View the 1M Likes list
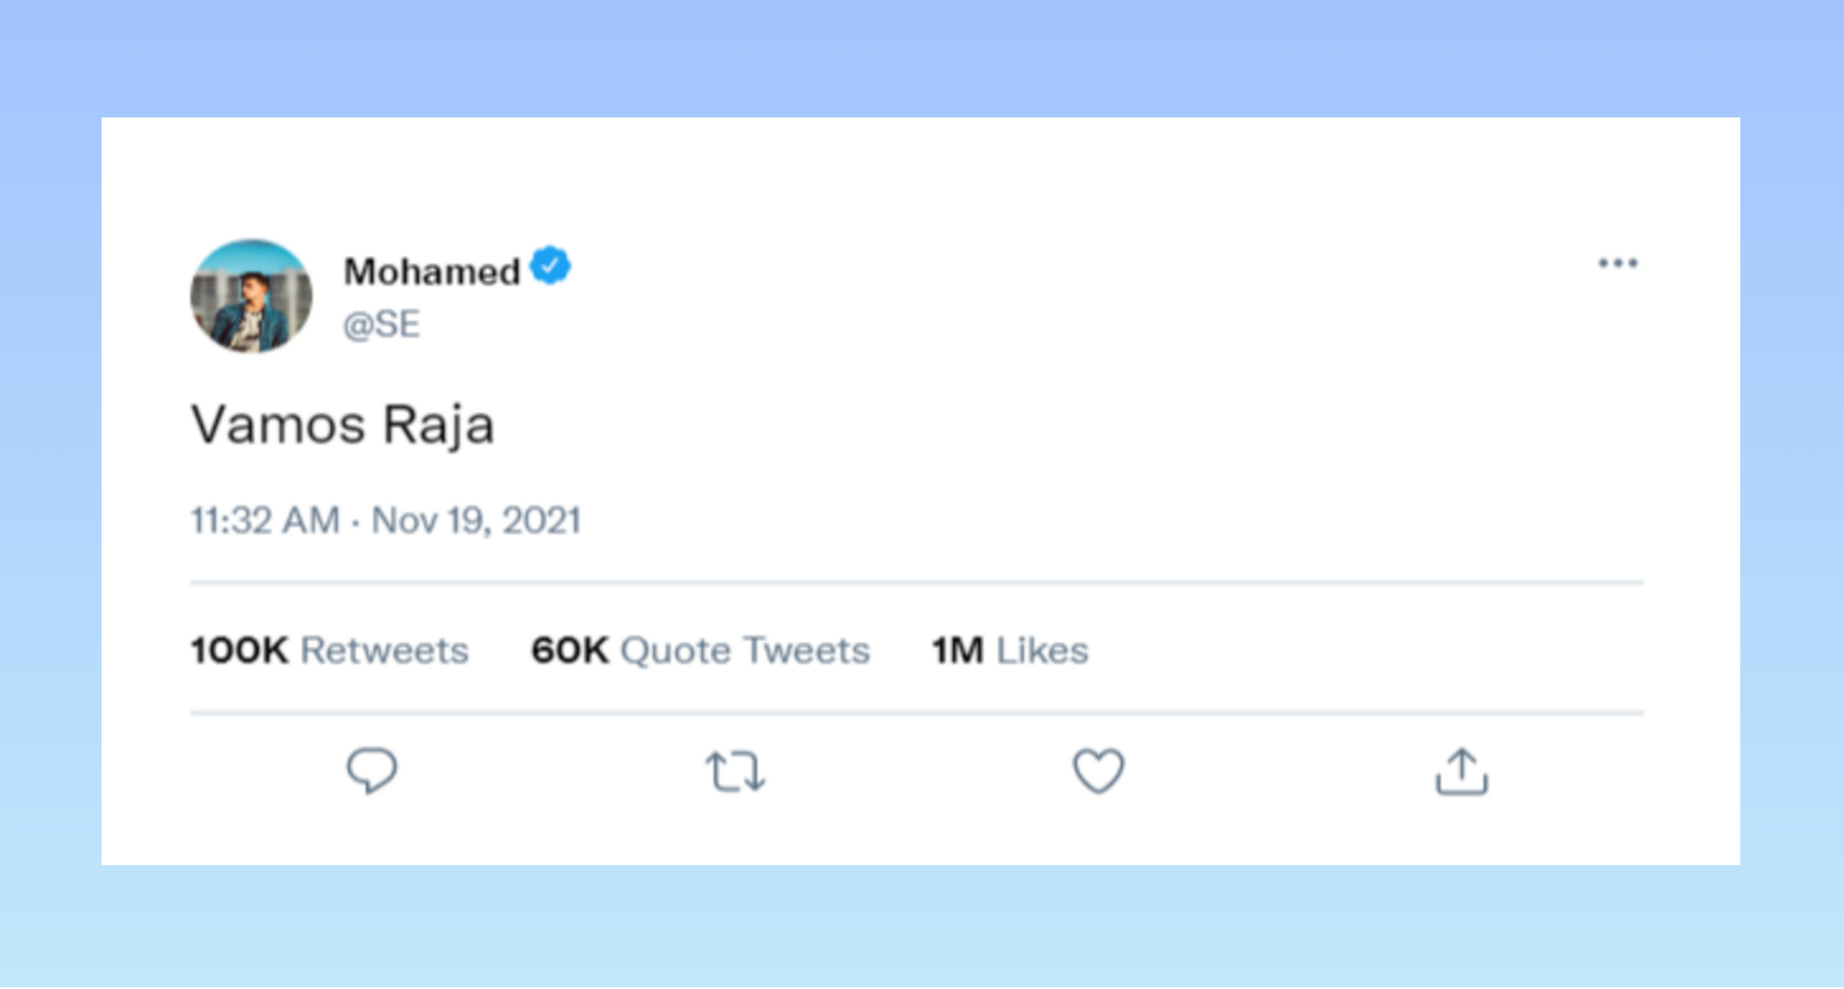The image size is (1844, 989). click(x=1010, y=650)
